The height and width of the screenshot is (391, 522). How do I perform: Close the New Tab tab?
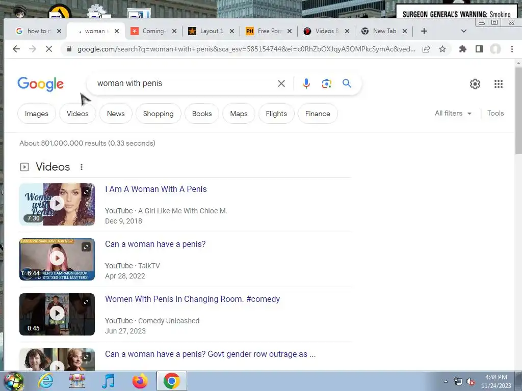point(404,31)
